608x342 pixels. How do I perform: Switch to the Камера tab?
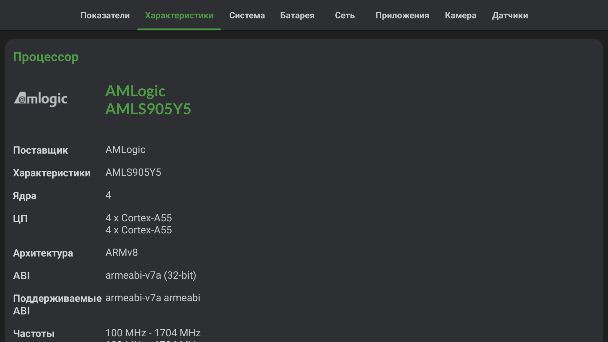[x=460, y=16]
